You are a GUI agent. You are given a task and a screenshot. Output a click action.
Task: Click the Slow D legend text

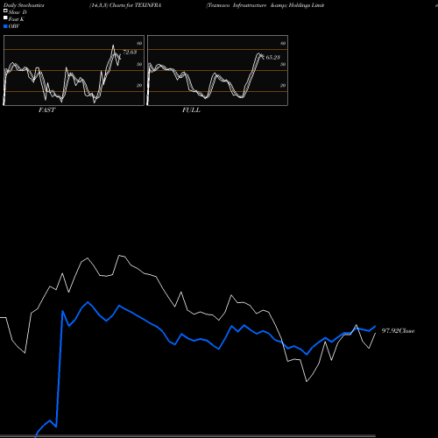point(18,12)
